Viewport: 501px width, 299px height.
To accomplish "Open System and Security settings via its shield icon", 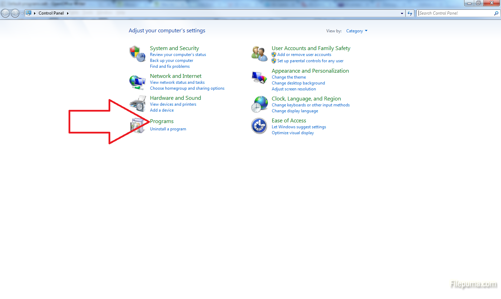I will 137,54.
